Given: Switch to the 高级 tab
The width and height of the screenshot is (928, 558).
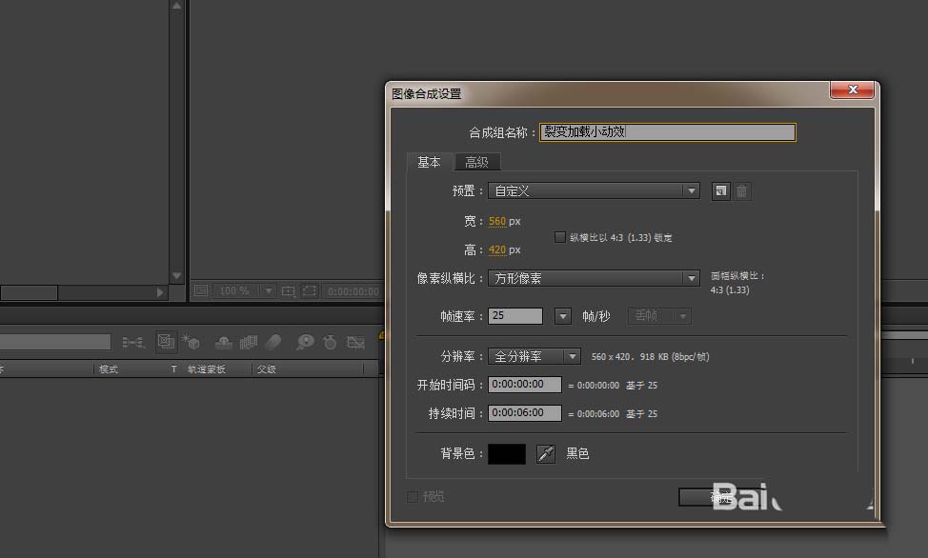Looking at the screenshot, I should [477, 162].
